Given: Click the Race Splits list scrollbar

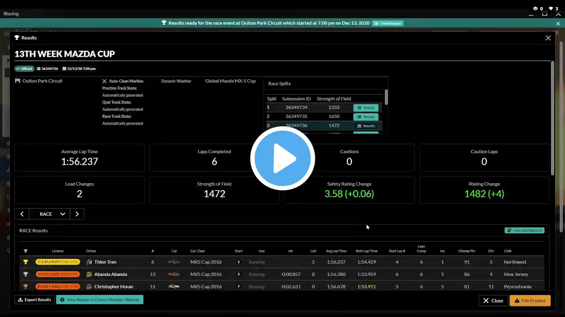Looking at the screenshot, I should [x=386, y=97].
